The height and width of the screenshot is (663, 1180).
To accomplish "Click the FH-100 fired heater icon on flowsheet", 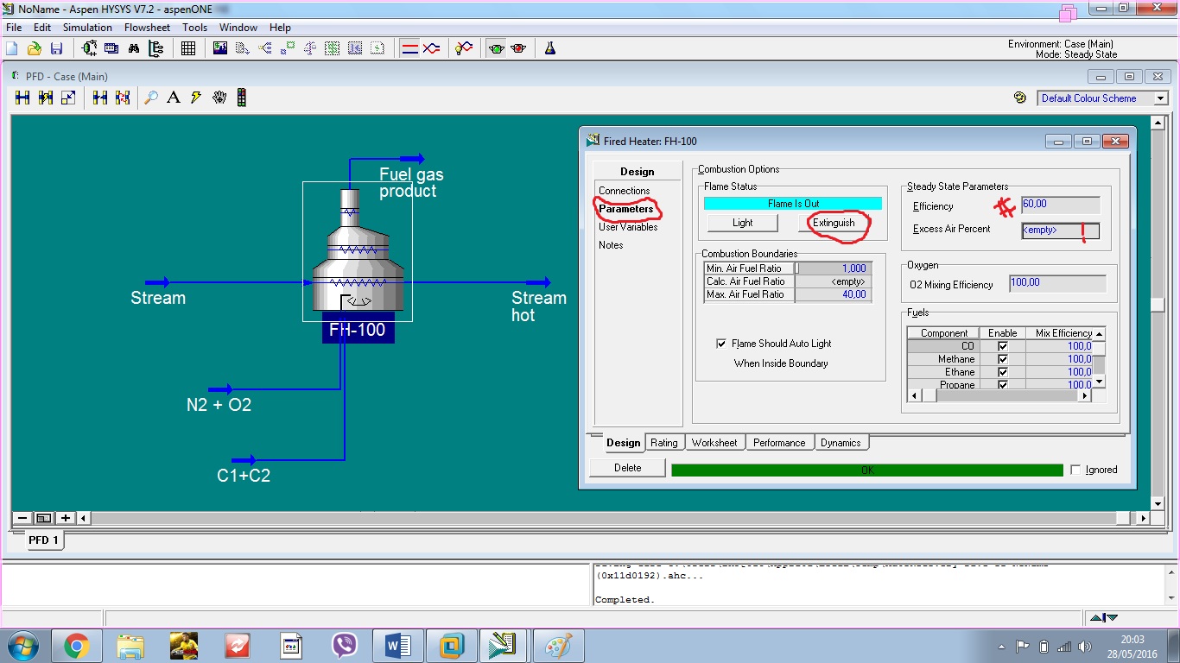I will 358,251.
